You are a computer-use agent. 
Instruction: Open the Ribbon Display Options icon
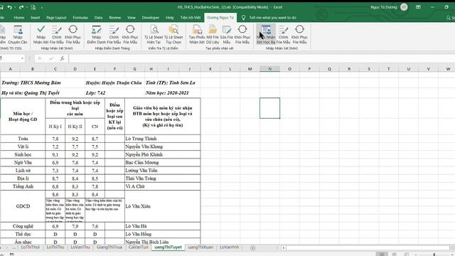pos(418,7)
